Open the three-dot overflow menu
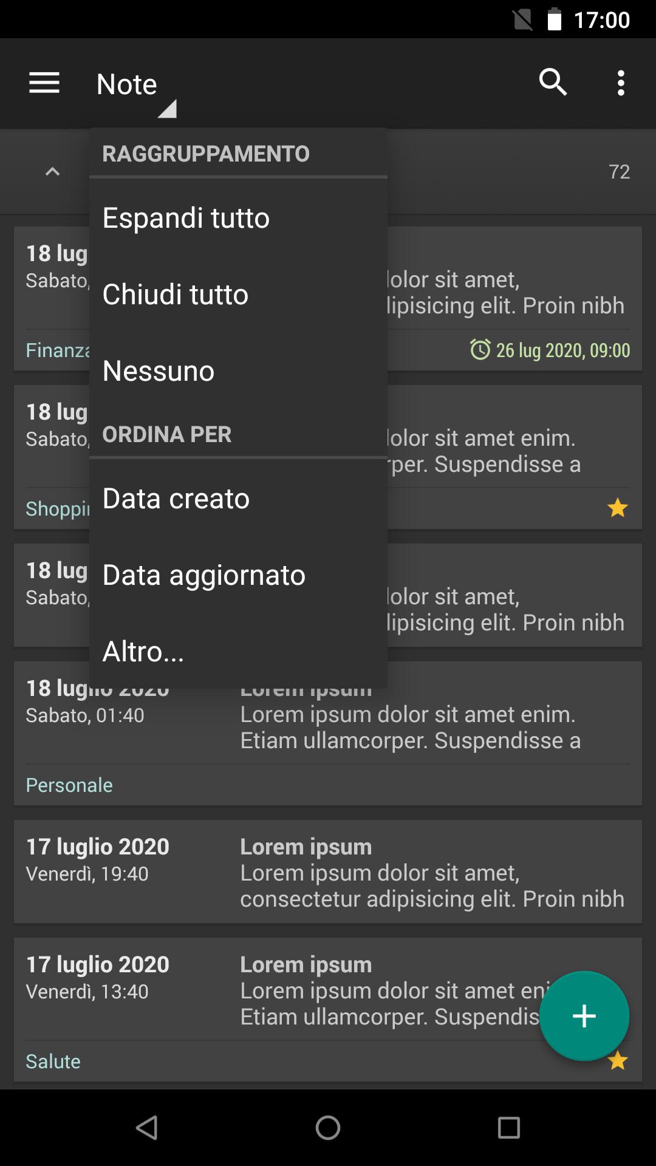 [620, 83]
